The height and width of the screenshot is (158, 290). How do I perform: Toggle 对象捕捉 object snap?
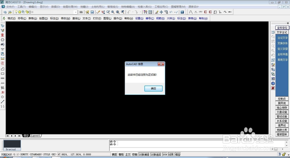tap(144, 155)
